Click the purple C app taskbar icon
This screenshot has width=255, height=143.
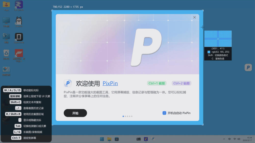point(146,139)
